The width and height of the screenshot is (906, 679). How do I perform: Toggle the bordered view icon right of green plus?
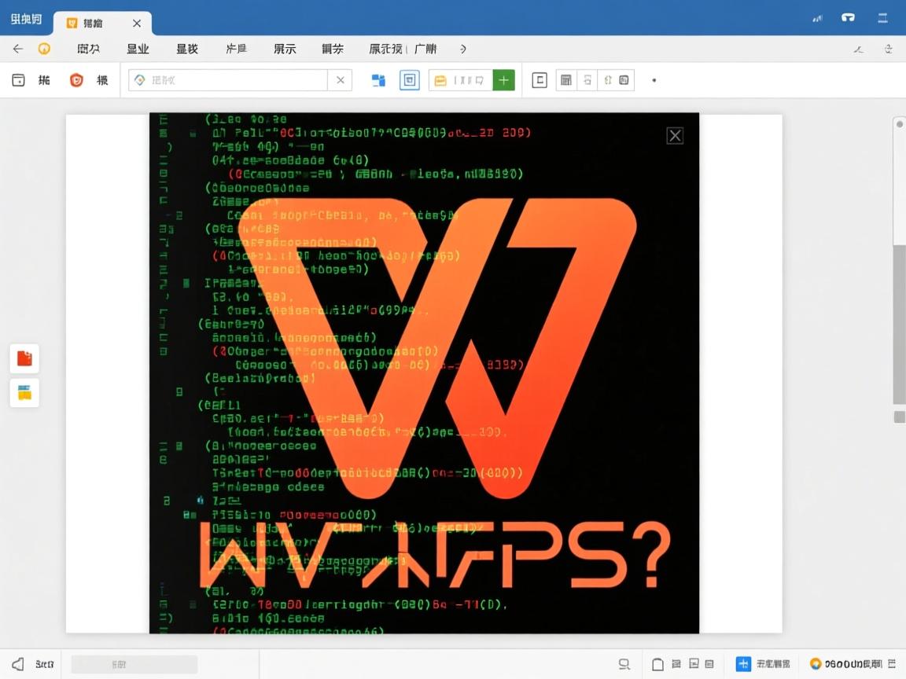tap(540, 79)
